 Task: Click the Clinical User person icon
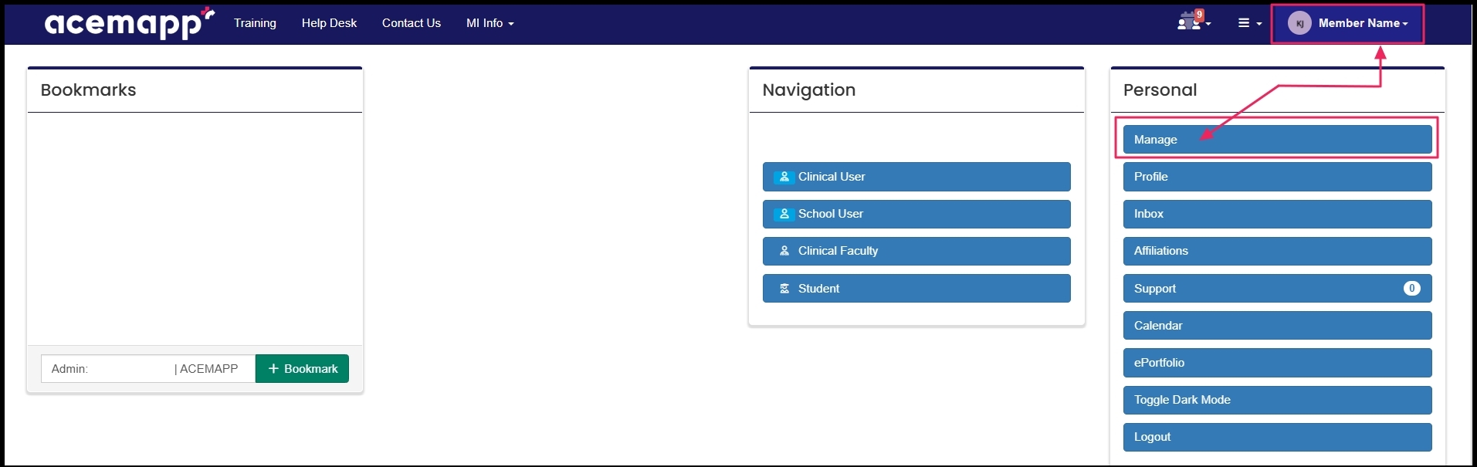tap(784, 177)
